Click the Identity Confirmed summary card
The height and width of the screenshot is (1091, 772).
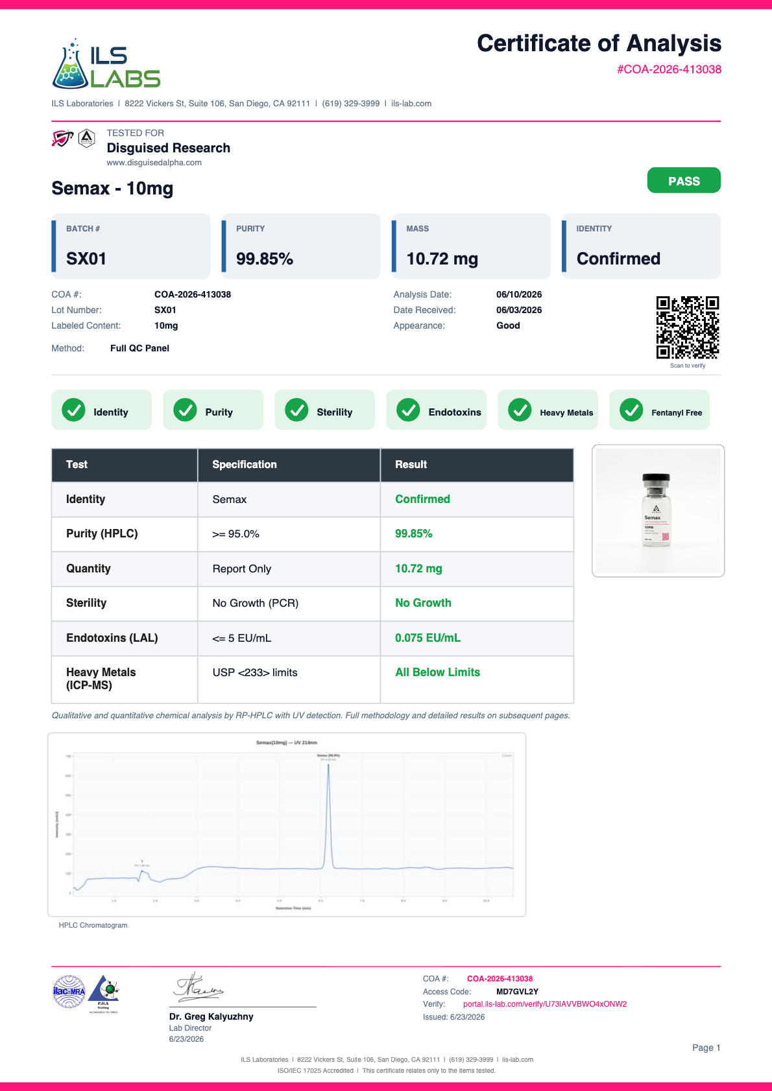pos(641,246)
